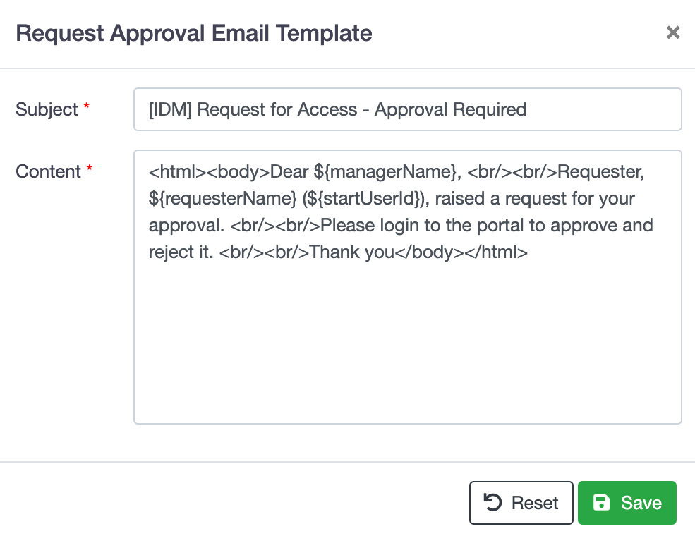Image resolution: width=695 pixels, height=536 pixels.
Task: Click the dialog title Request Approval Email Template
Action: pyautogui.click(x=194, y=33)
